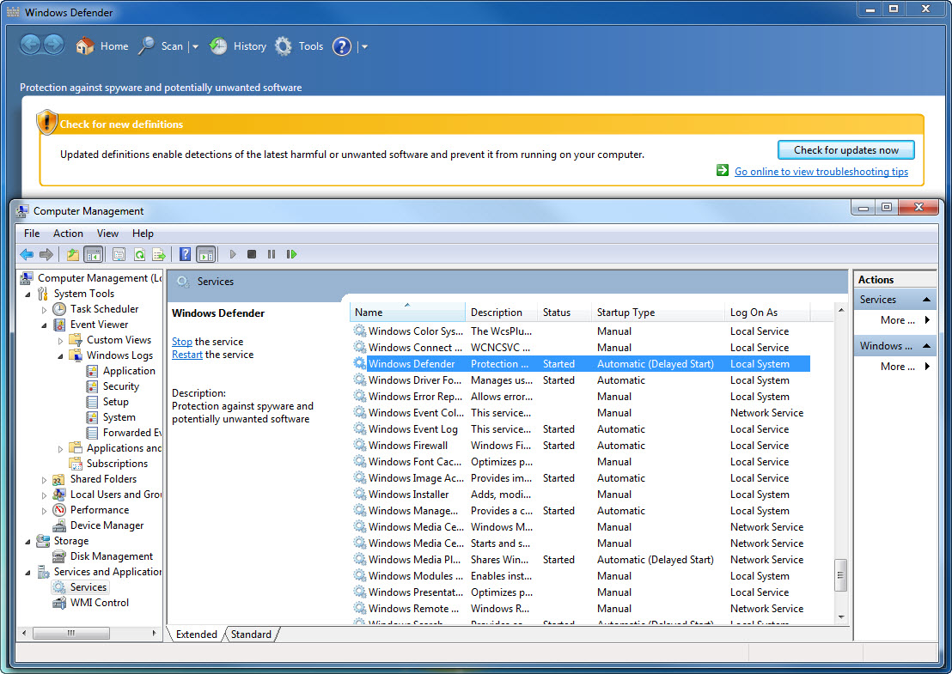Click the Refresh toolbar icon
Viewport: 952px width, 674px height.
pos(139,254)
